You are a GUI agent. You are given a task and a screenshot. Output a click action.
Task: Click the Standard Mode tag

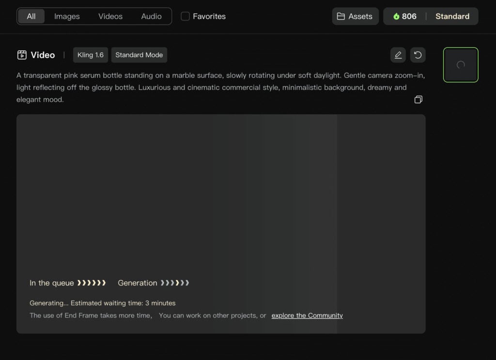point(139,55)
